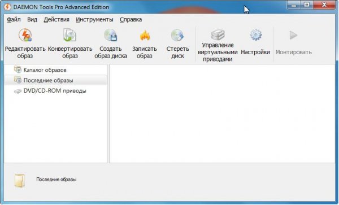Click the Редактировать образ toolbar icon

(x=25, y=35)
